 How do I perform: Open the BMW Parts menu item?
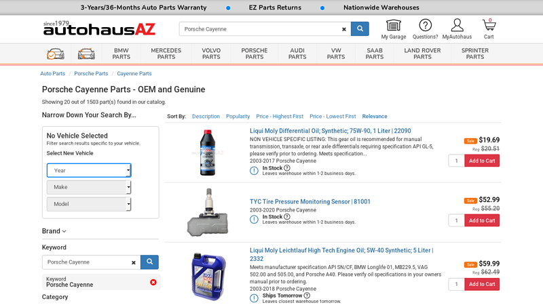[x=121, y=54]
